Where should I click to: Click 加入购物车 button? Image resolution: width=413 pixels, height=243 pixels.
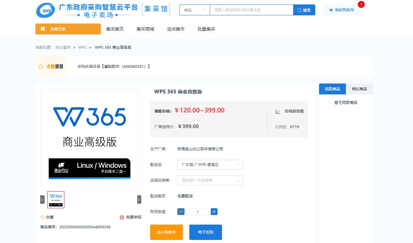166,232
